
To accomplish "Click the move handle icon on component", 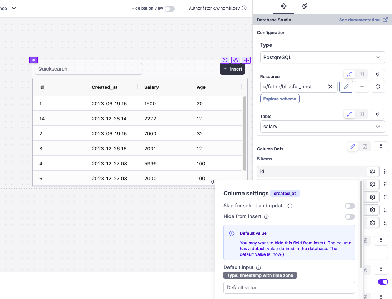I will pyautogui.click(x=246, y=60).
